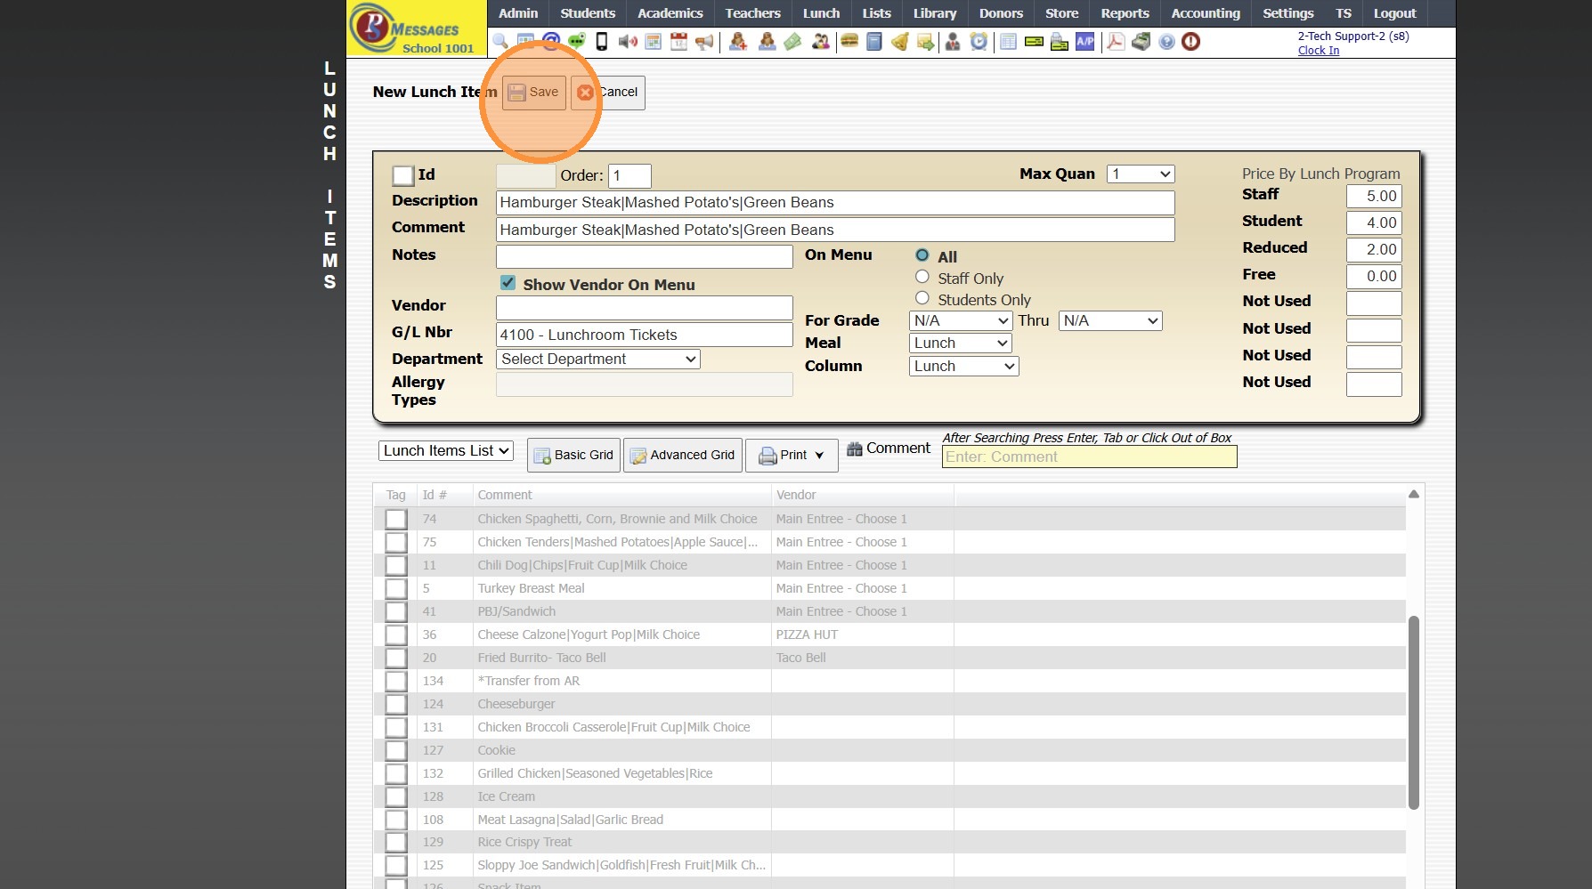This screenshot has height=889, width=1592.
Task: Click the Enter Comment search field
Action: [1089, 457]
